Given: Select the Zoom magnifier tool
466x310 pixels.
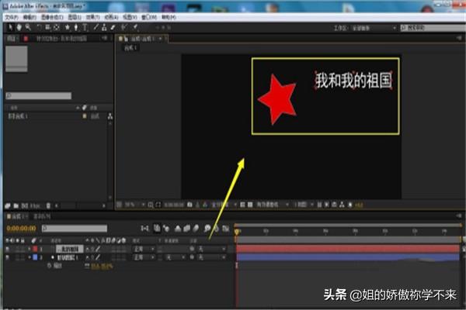Looking at the screenshot, I should tap(26, 26).
